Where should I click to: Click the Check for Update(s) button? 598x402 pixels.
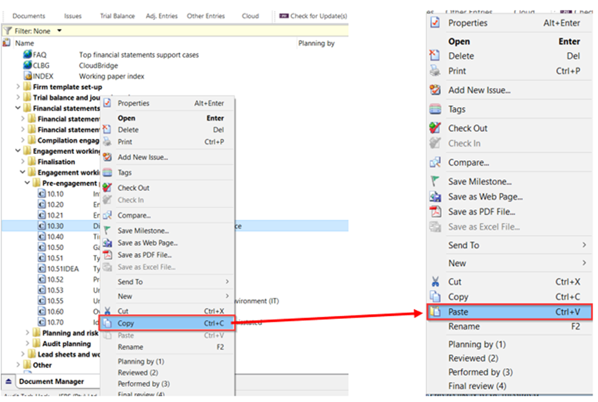tap(314, 16)
